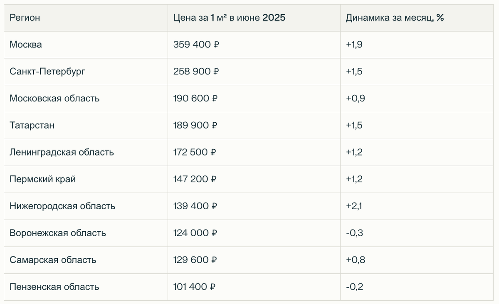
Task: Select the 101 400 ₽ price value
Action: click(195, 287)
